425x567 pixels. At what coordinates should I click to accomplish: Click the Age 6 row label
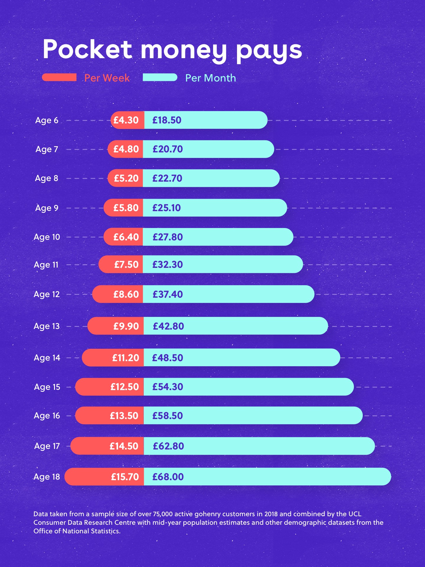tap(47, 120)
